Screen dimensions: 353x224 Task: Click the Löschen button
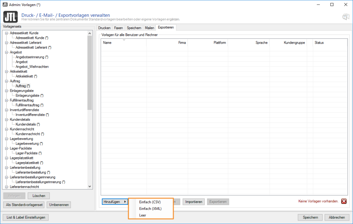[x=39, y=196]
